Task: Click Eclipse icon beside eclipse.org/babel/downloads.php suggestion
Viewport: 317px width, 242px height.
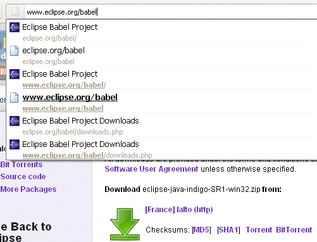Action: pos(15,121)
